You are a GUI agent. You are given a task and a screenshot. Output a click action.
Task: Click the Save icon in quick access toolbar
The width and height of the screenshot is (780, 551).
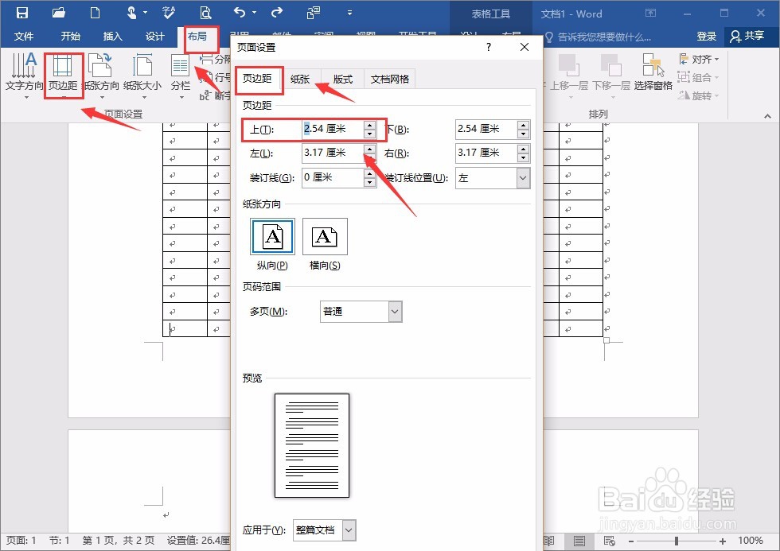[x=21, y=13]
